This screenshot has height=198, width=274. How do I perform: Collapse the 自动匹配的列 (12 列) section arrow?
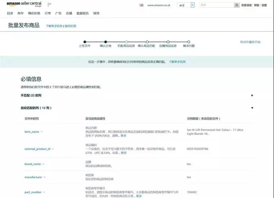tap(252, 108)
